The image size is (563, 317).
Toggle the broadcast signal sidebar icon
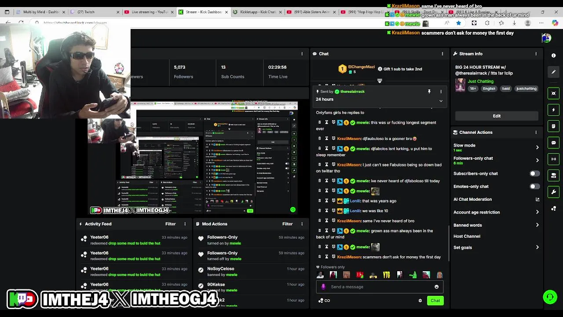pyautogui.click(x=553, y=159)
